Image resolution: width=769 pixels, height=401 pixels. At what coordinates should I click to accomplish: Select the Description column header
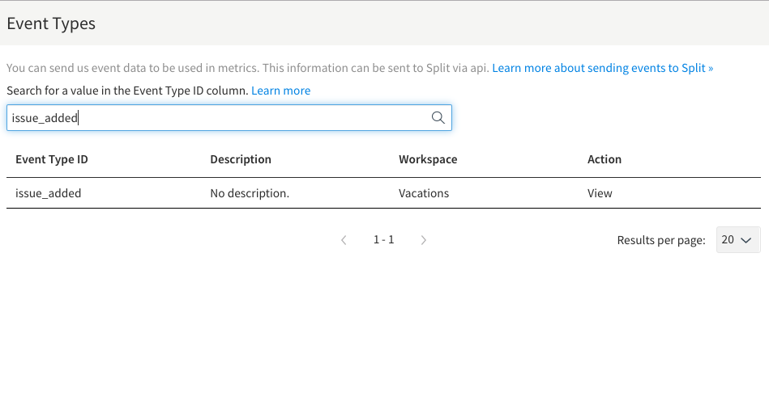pyautogui.click(x=241, y=159)
